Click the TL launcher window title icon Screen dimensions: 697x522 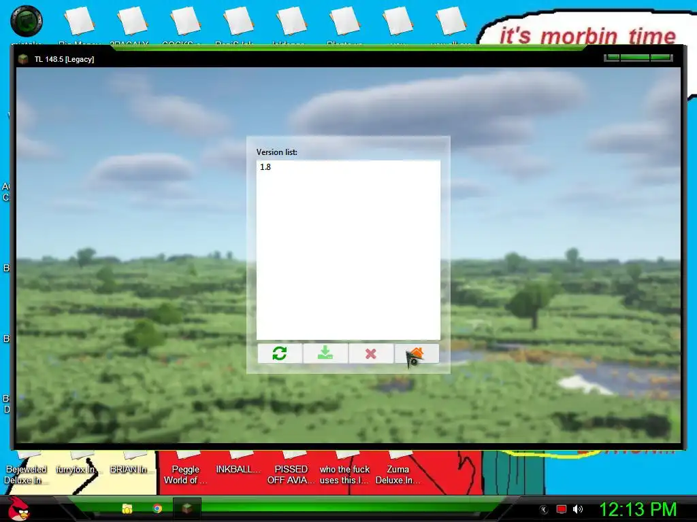pos(23,59)
